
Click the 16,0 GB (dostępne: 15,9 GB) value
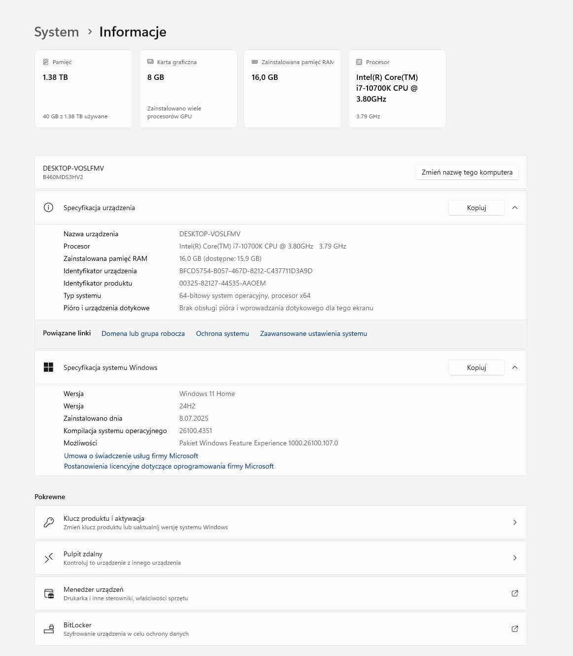[x=220, y=258]
